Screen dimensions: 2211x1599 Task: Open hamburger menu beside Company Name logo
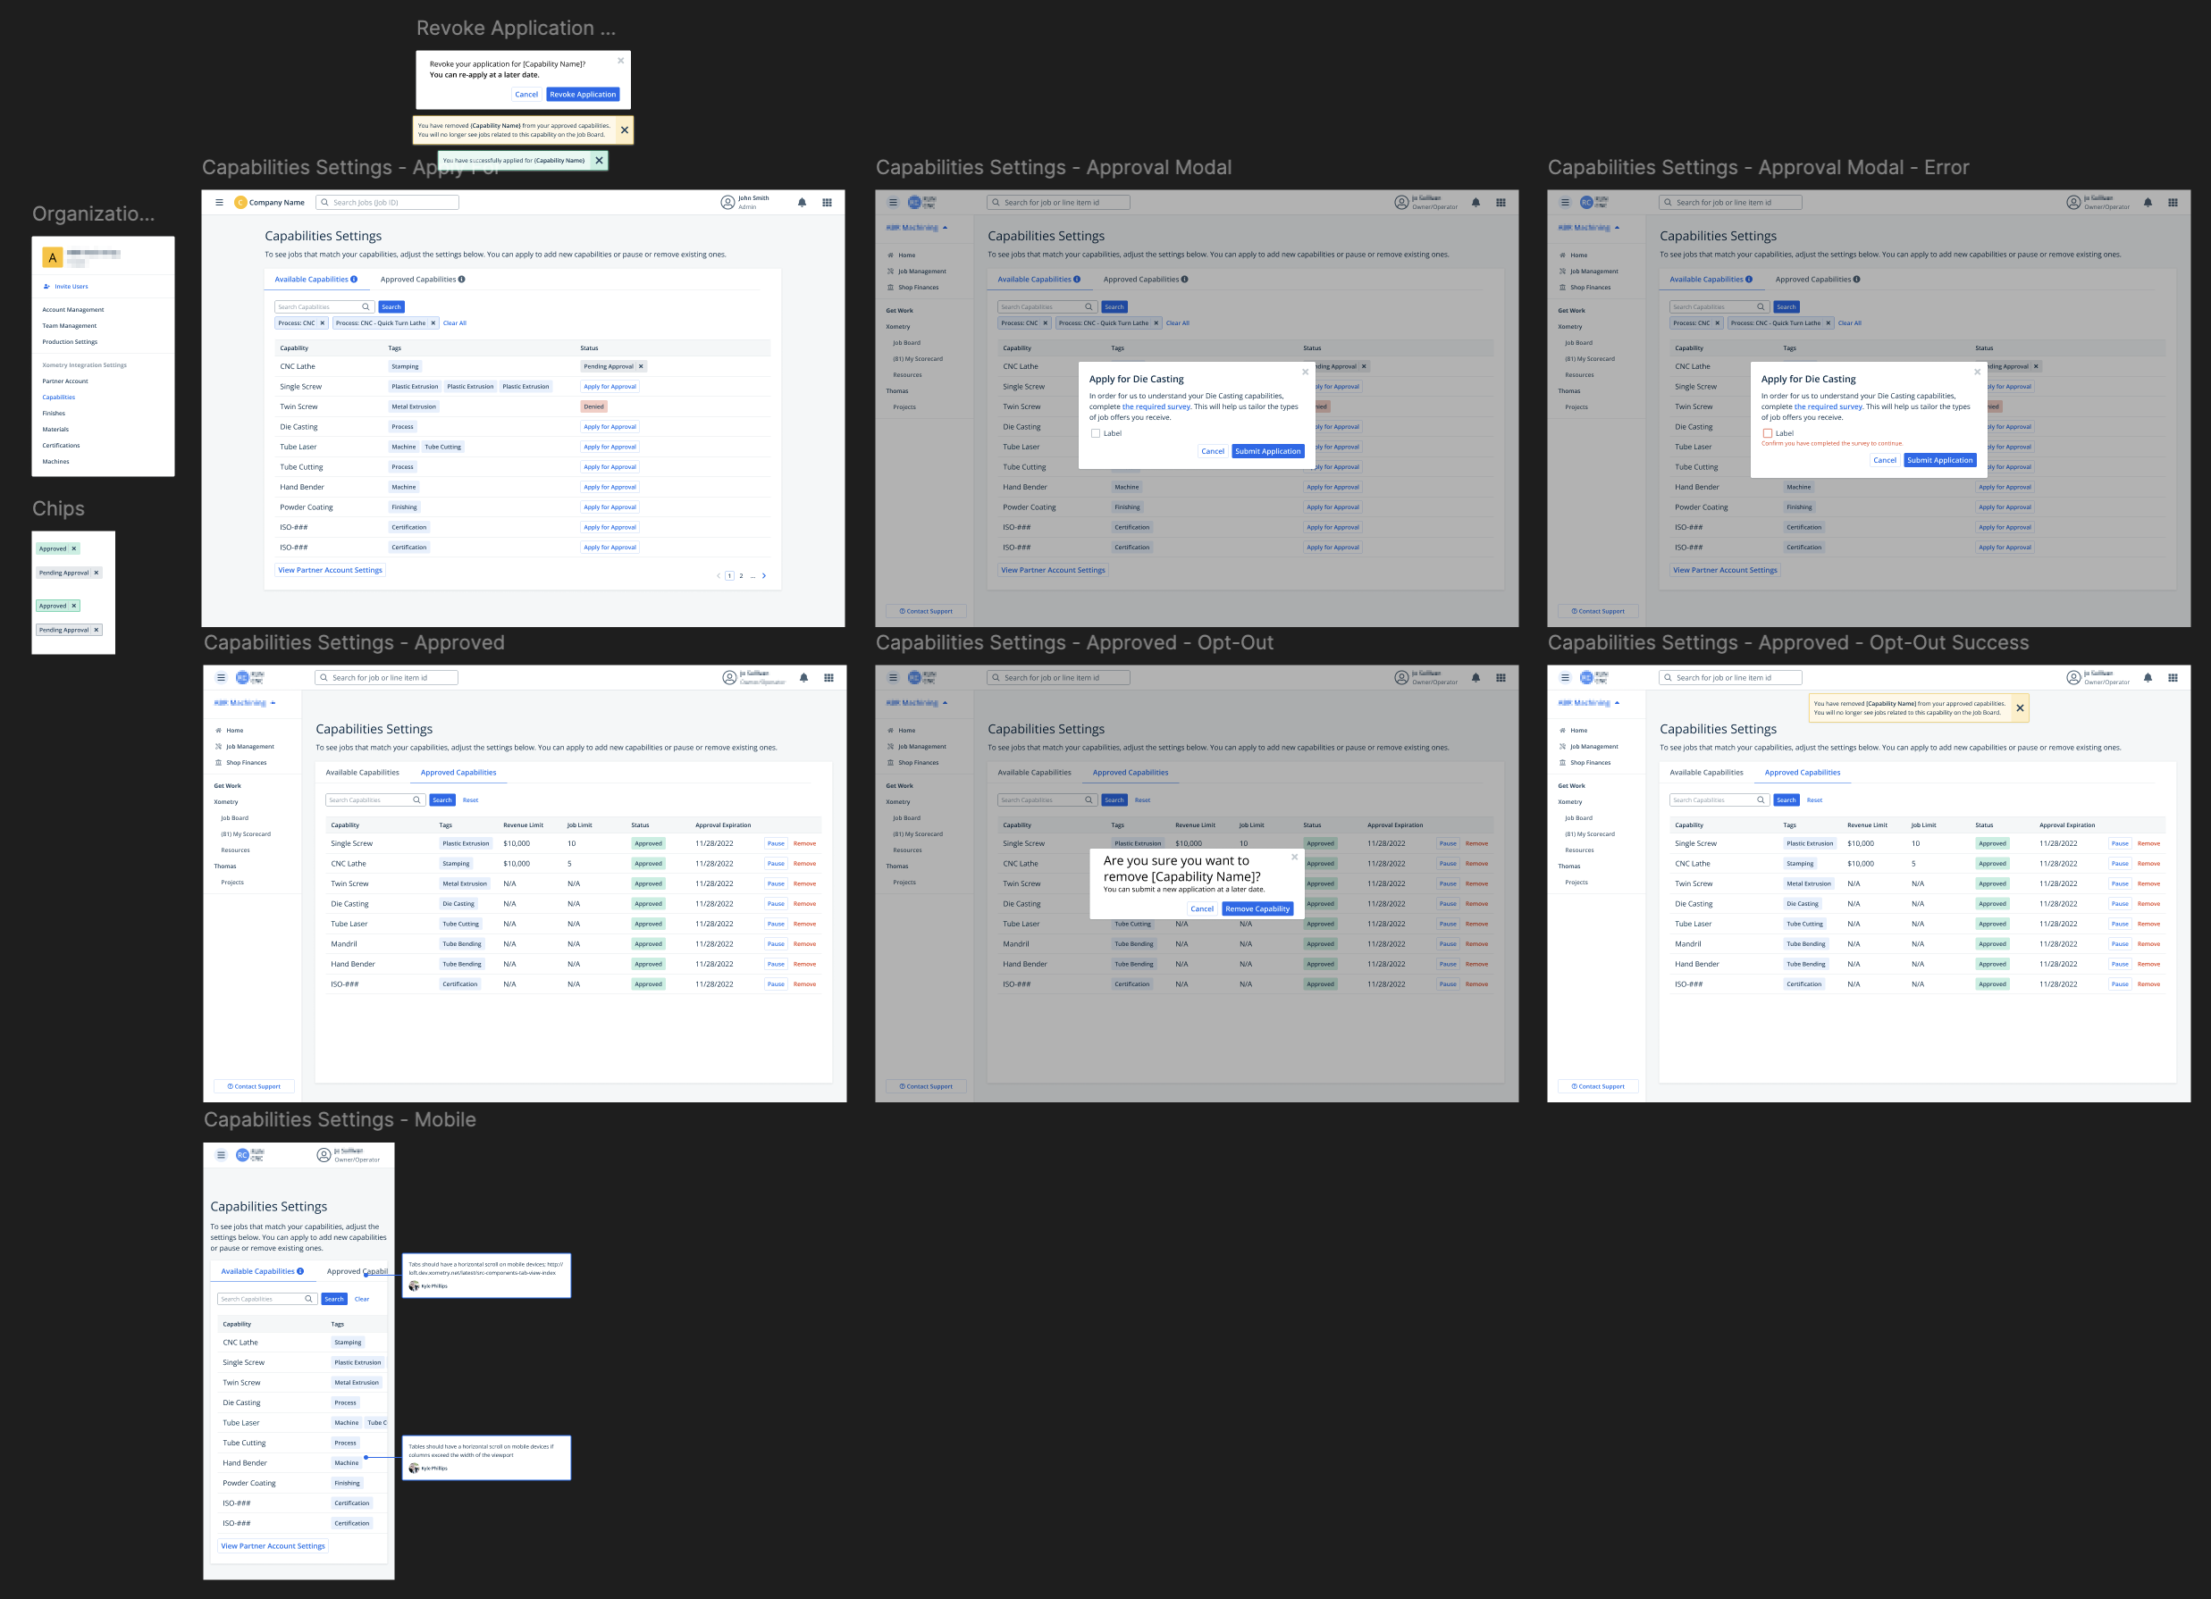tap(219, 203)
